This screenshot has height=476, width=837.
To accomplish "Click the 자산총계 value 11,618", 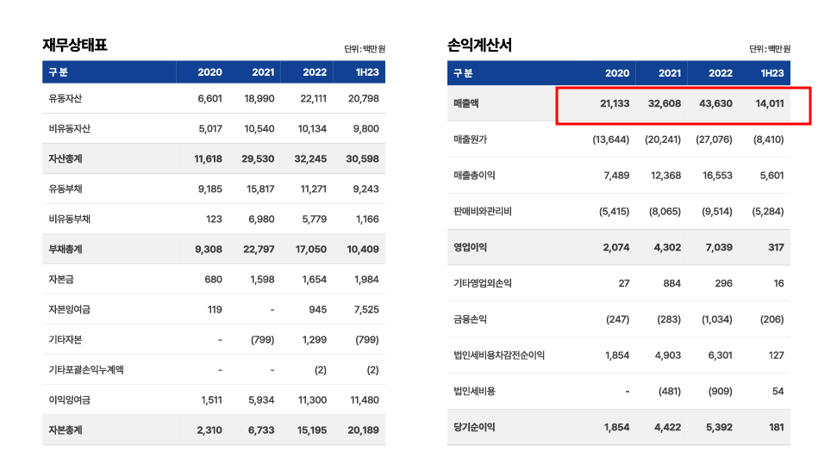I will tap(209, 159).
